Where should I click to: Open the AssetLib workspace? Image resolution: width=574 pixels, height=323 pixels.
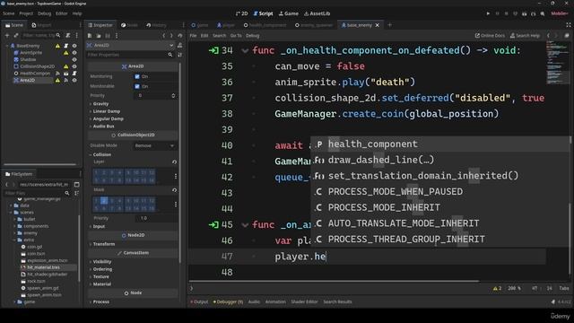click(x=317, y=13)
